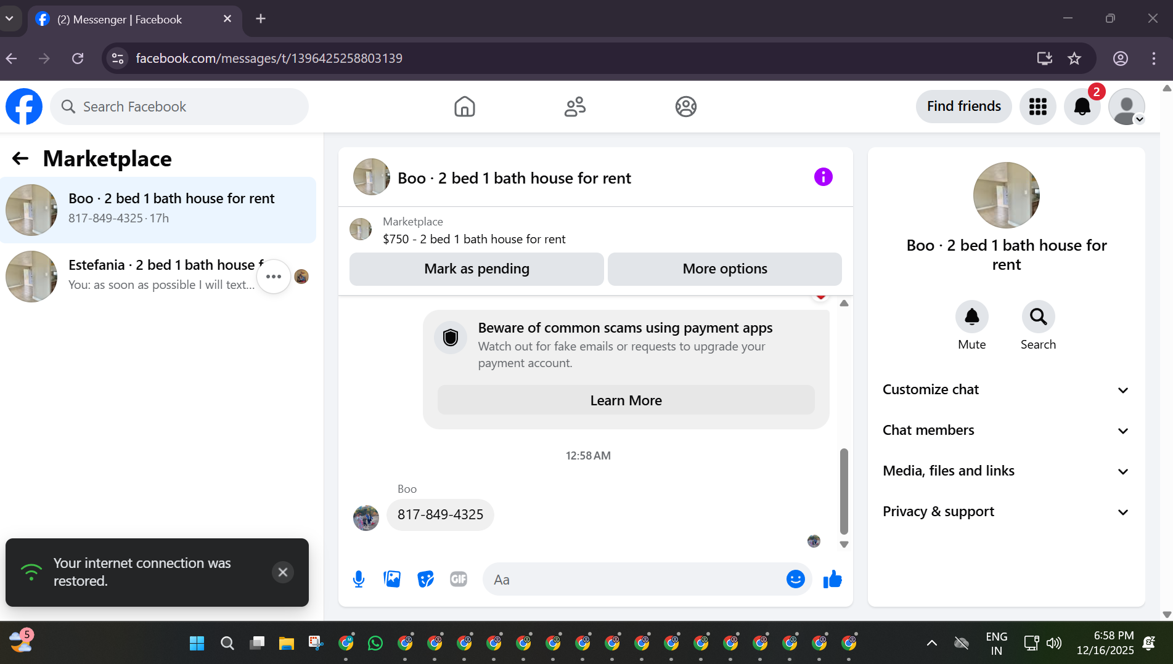Open options menu for Estefania chat
Viewport: 1173px width, 664px height.
[x=274, y=277]
